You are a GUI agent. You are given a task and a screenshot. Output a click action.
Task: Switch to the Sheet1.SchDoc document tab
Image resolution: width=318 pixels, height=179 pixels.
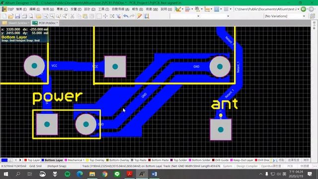15,23
